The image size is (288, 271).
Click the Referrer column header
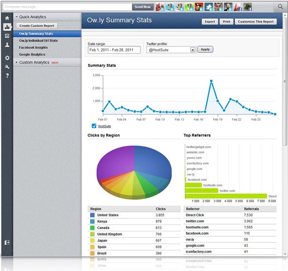coord(193,209)
